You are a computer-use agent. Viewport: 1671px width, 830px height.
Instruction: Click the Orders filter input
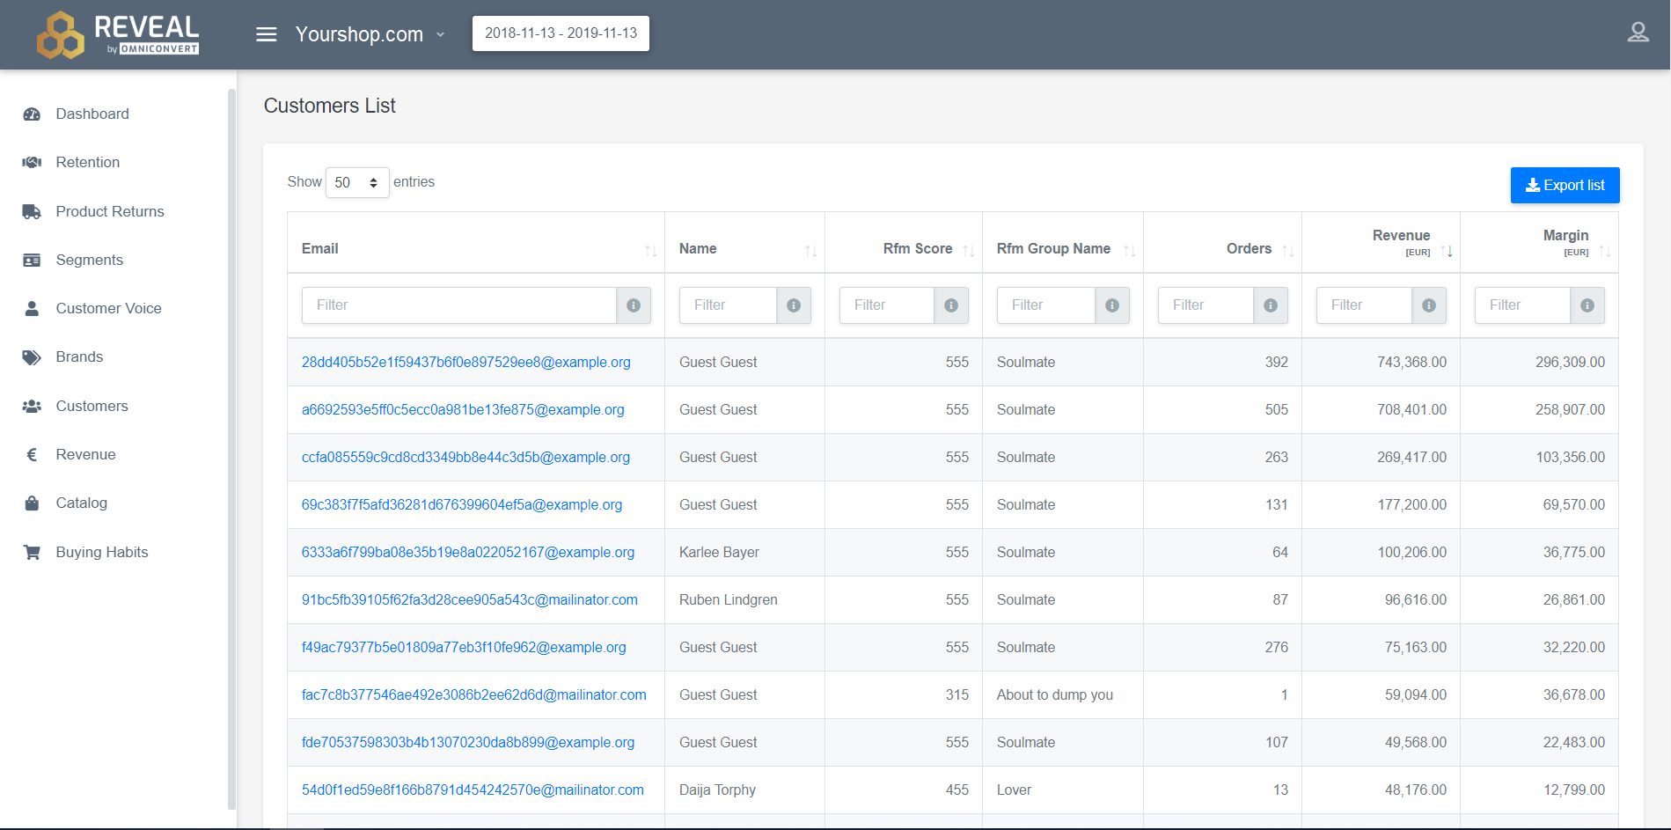[x=1206, y=305]
